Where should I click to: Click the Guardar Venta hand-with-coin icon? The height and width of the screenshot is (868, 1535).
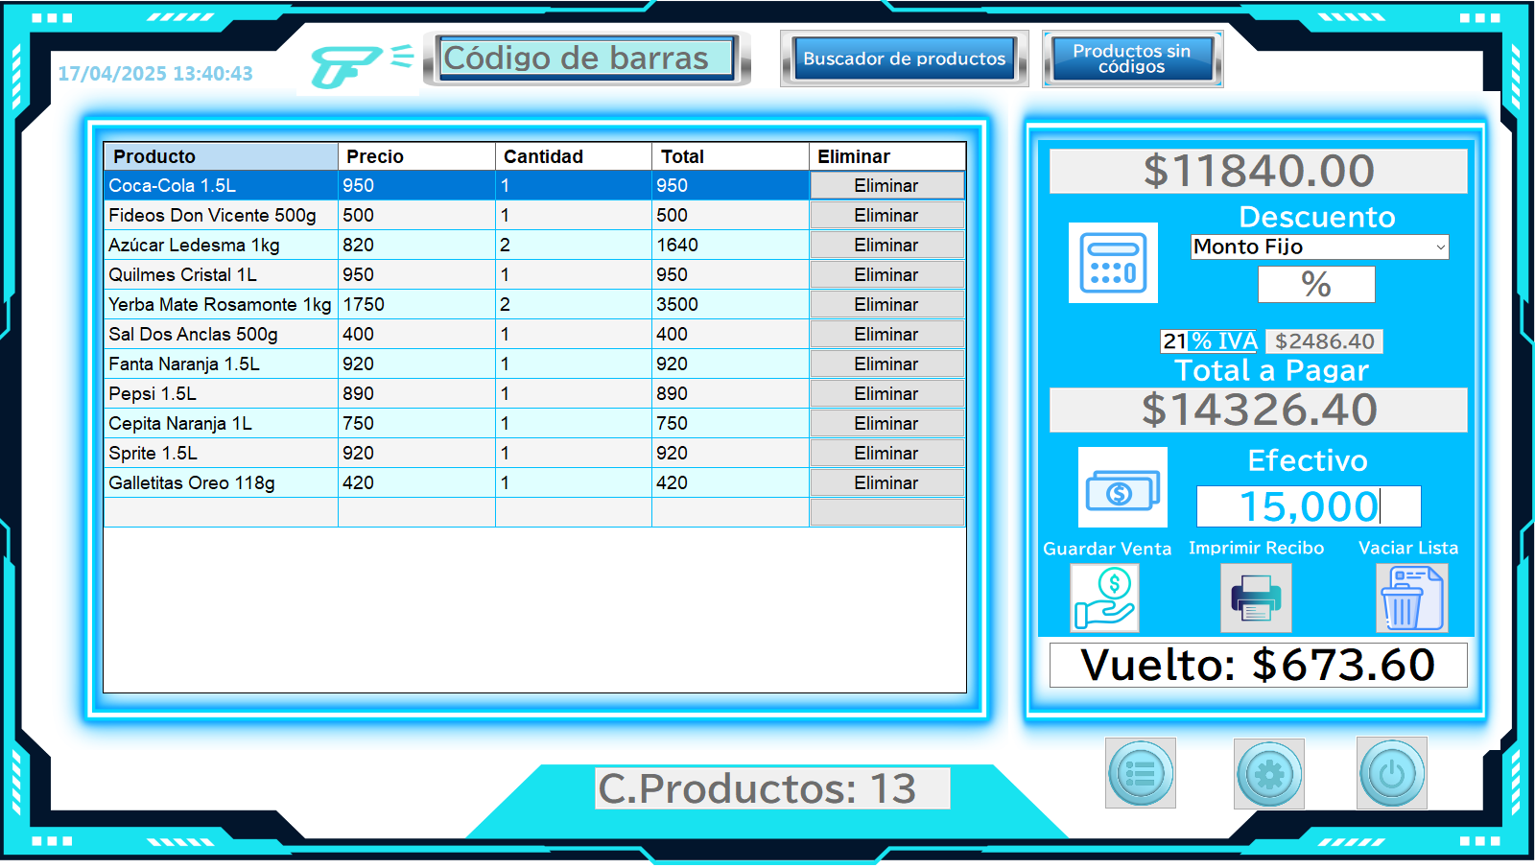click(1104, 598)
